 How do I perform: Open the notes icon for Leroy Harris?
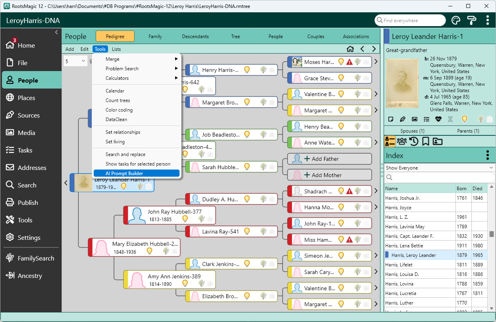(x=391, y=119)
